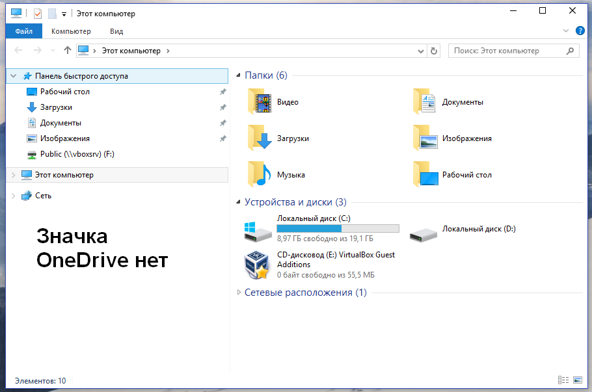Click the computer icon in the title bar
Screen dimensions: 592x392
[x=16, y=13]
